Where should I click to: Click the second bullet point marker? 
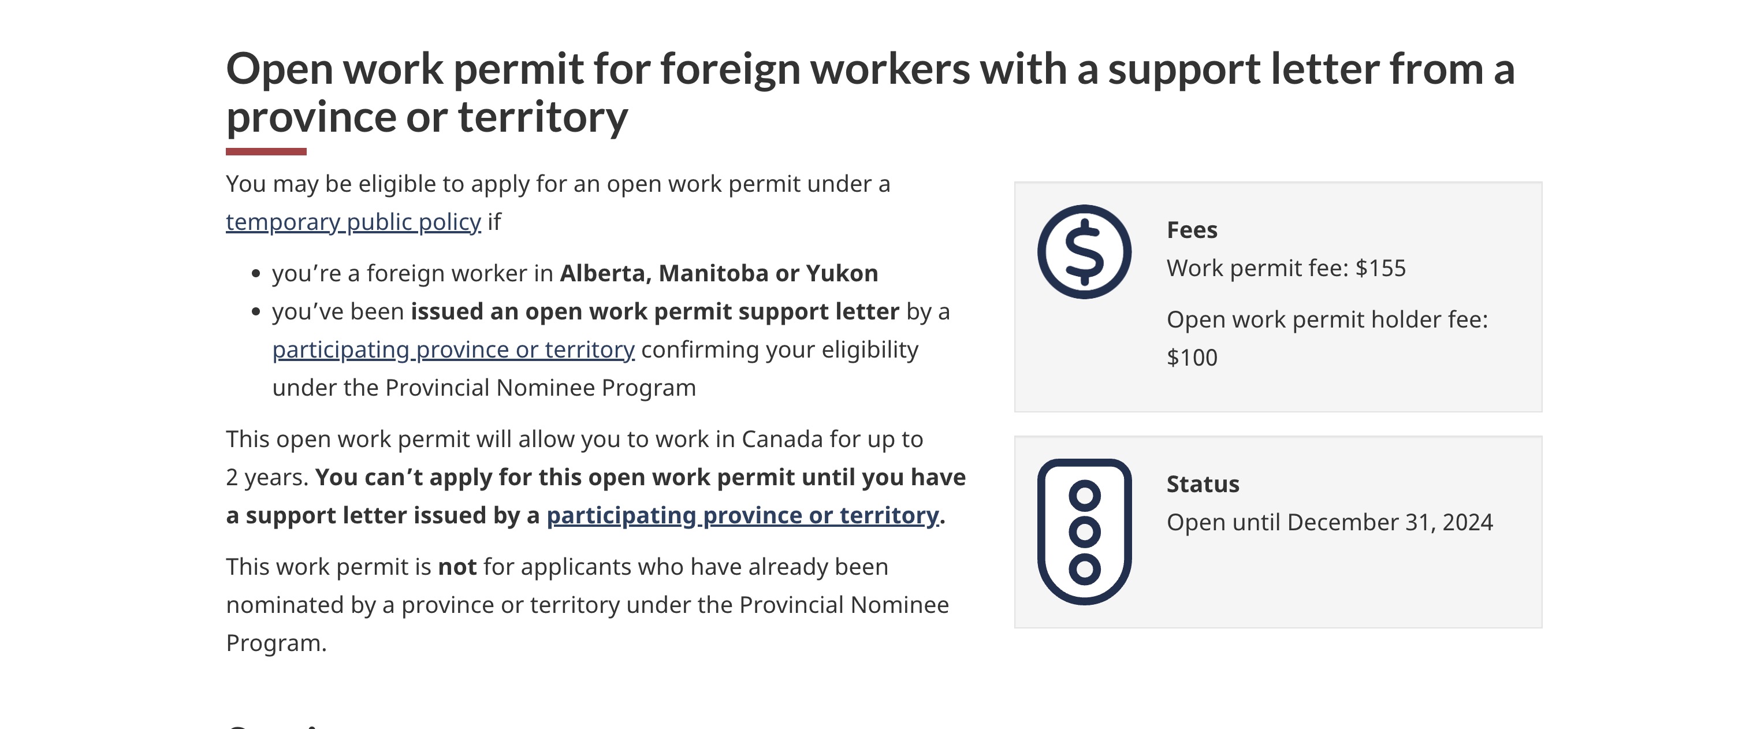coord(256,312)
